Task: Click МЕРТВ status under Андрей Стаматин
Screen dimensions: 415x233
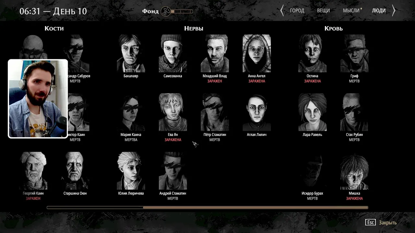Action: (173, 198)
